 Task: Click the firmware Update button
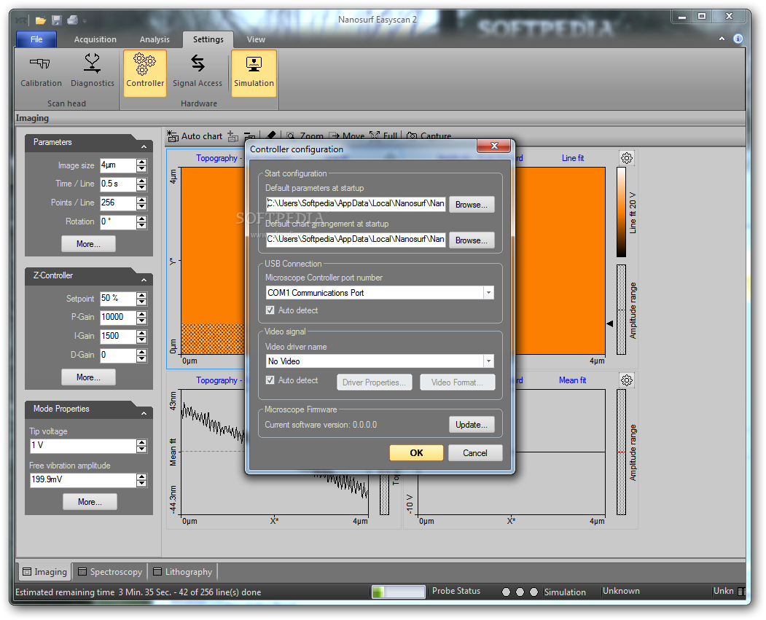[472, 425]
